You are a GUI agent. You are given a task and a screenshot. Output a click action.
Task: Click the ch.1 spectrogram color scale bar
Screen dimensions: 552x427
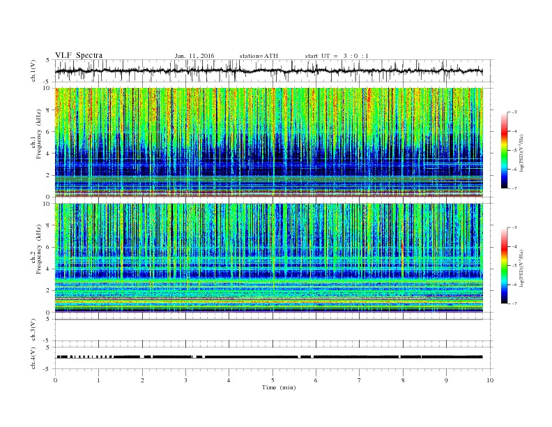(x=504, y=151)
